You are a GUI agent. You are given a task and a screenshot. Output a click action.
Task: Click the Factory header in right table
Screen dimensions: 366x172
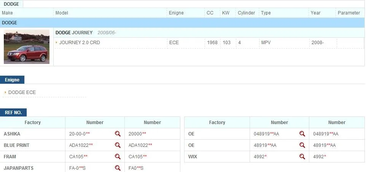click(217, 123)
